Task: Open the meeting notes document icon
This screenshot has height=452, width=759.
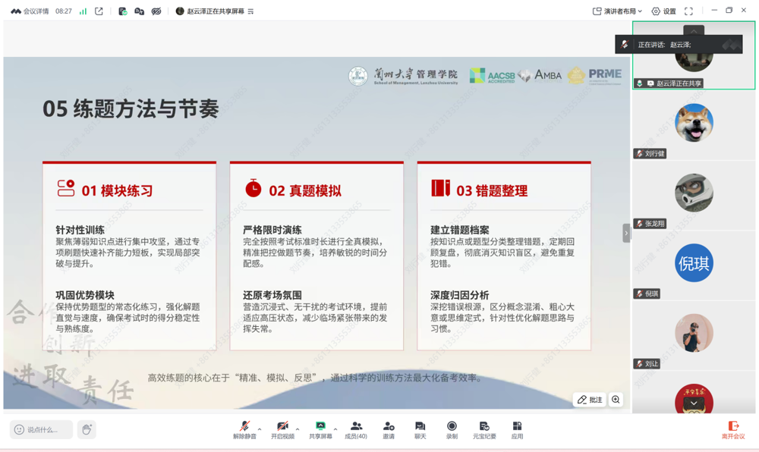Action: point(122,11)
